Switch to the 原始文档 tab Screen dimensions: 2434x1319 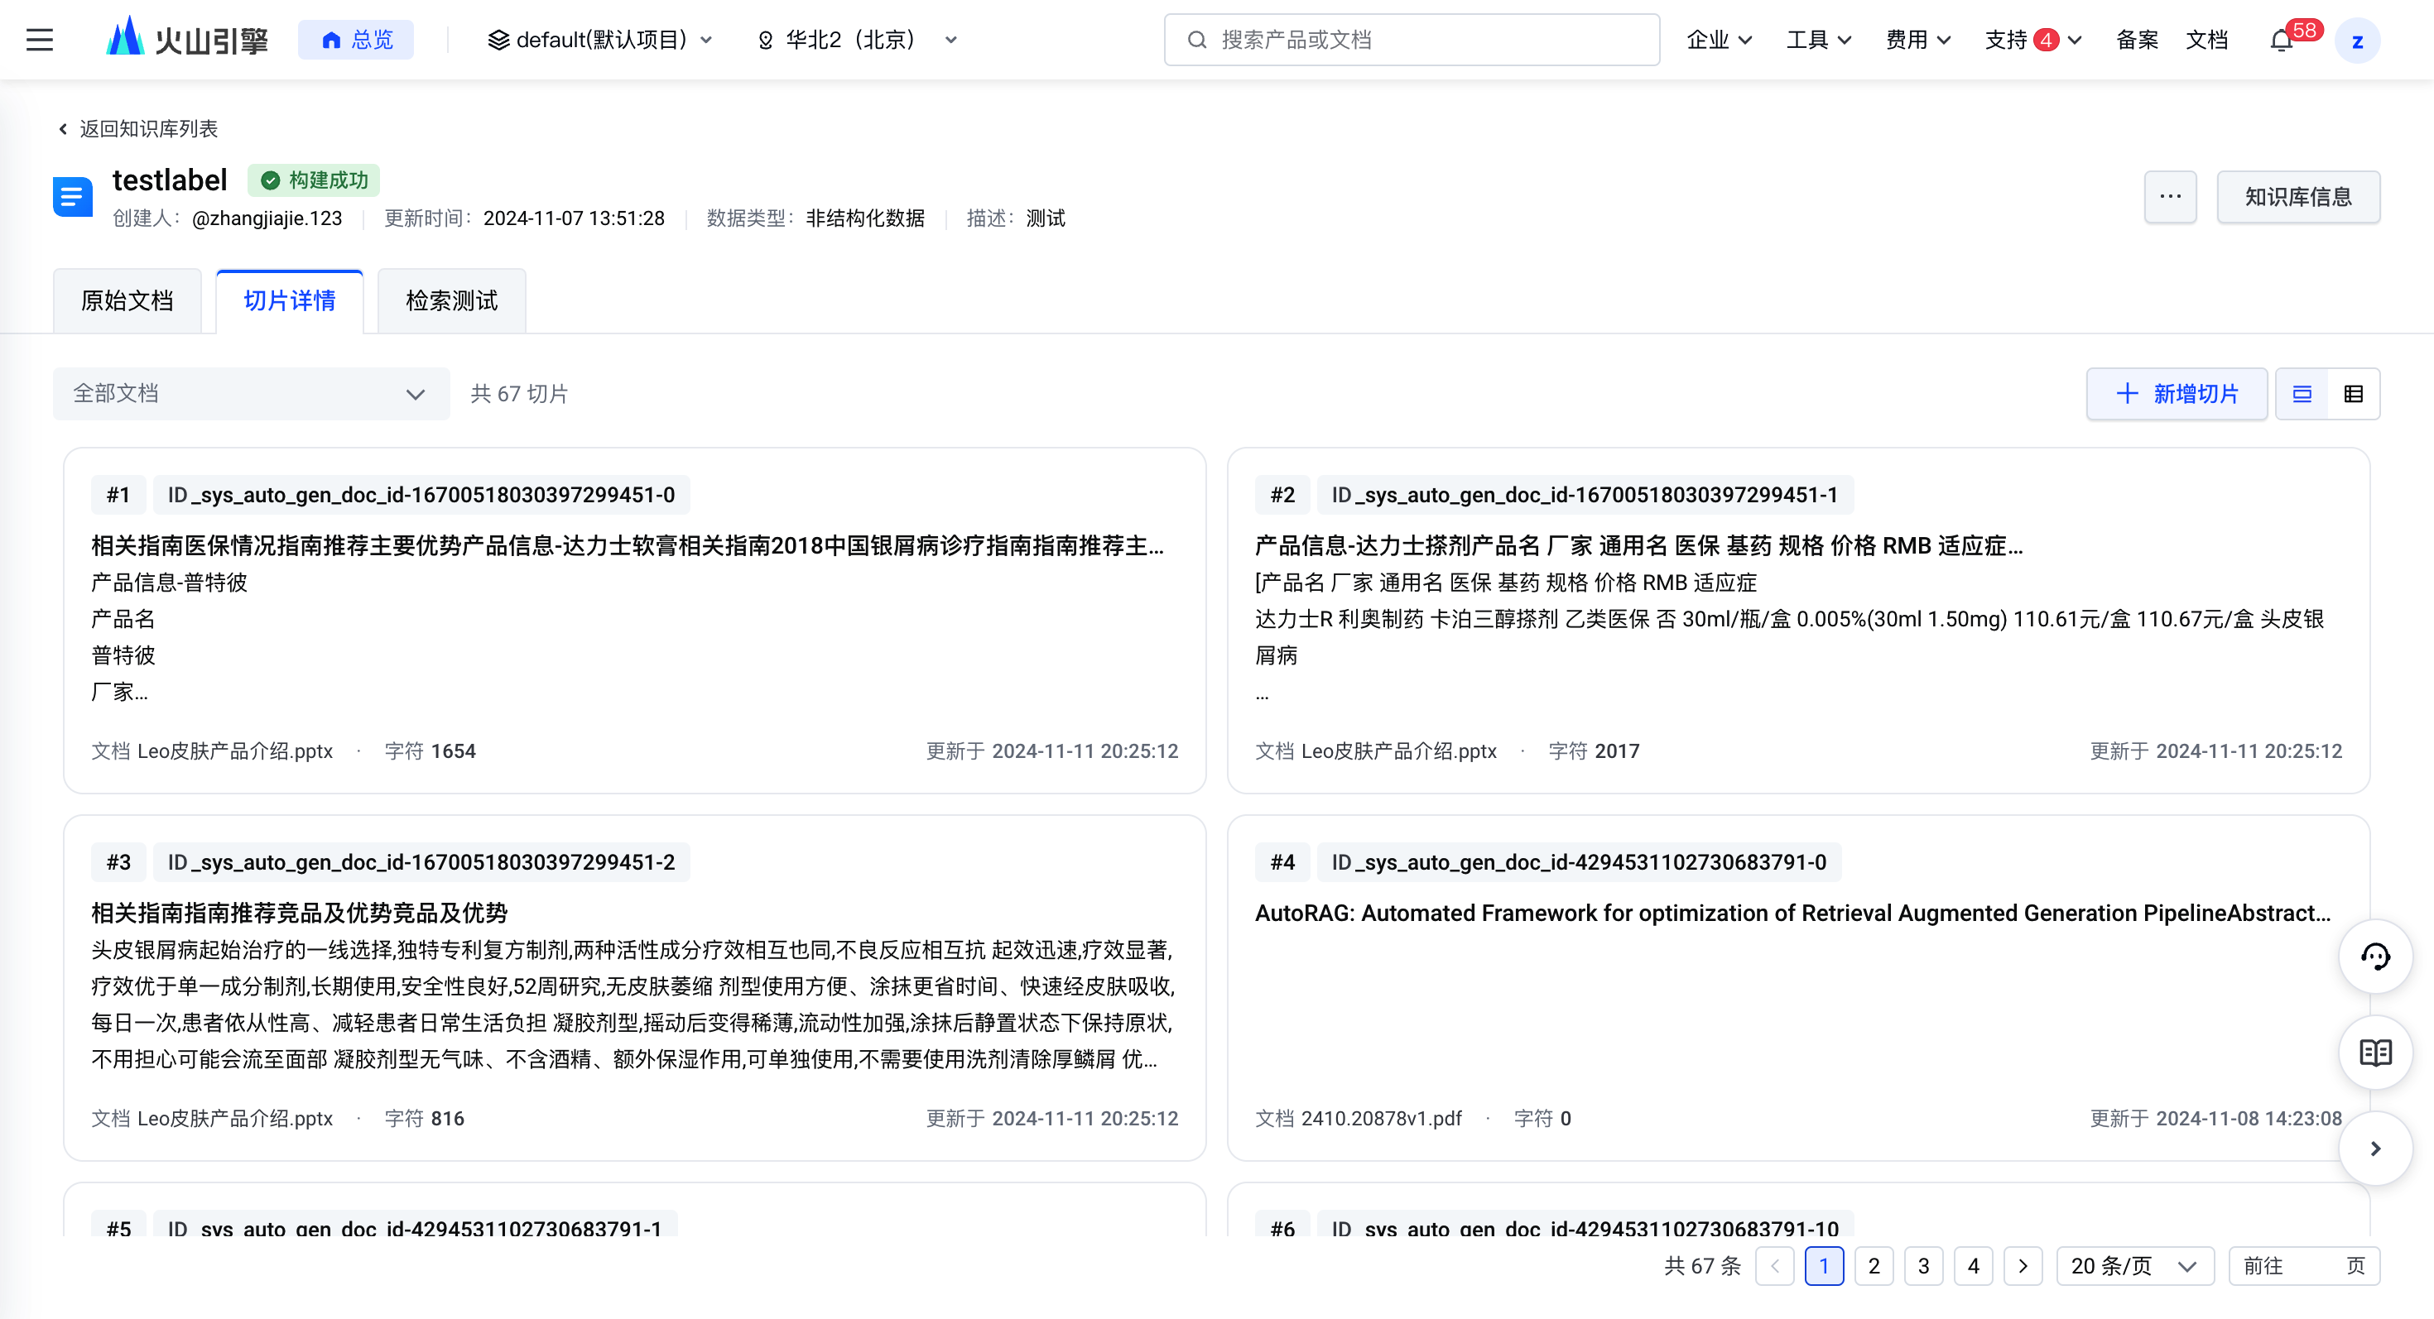pyautogui.click(x=127, y=300)
